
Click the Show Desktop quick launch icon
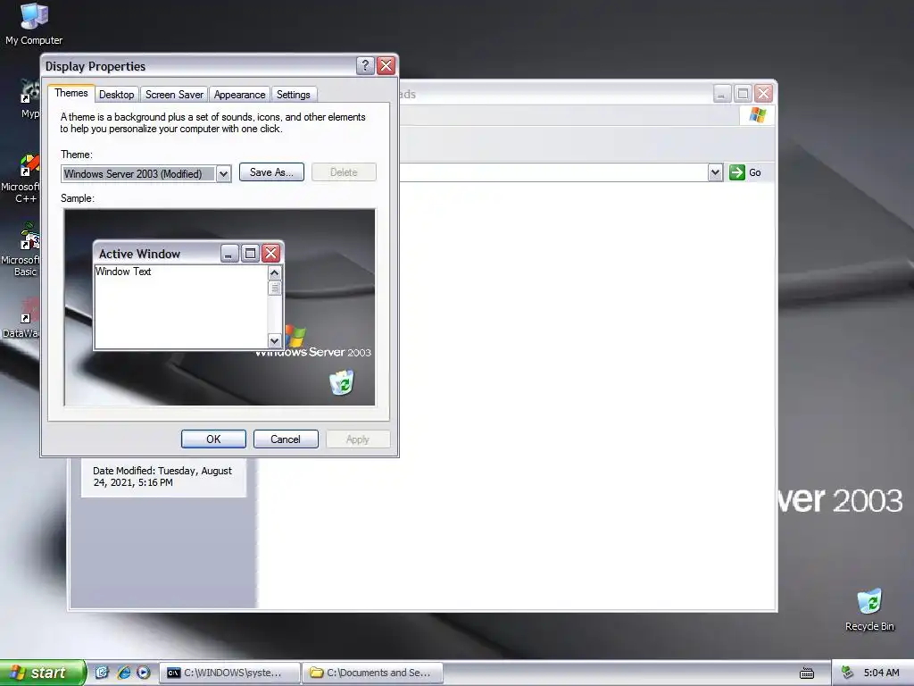pyautogui.click(x=102, y=673)
